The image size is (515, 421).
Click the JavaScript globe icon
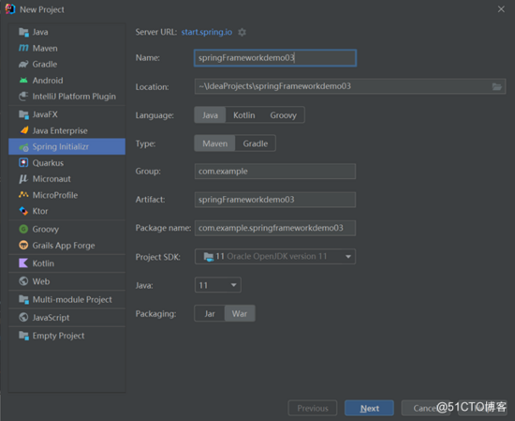pyautogui.click(x=23, y=318)
